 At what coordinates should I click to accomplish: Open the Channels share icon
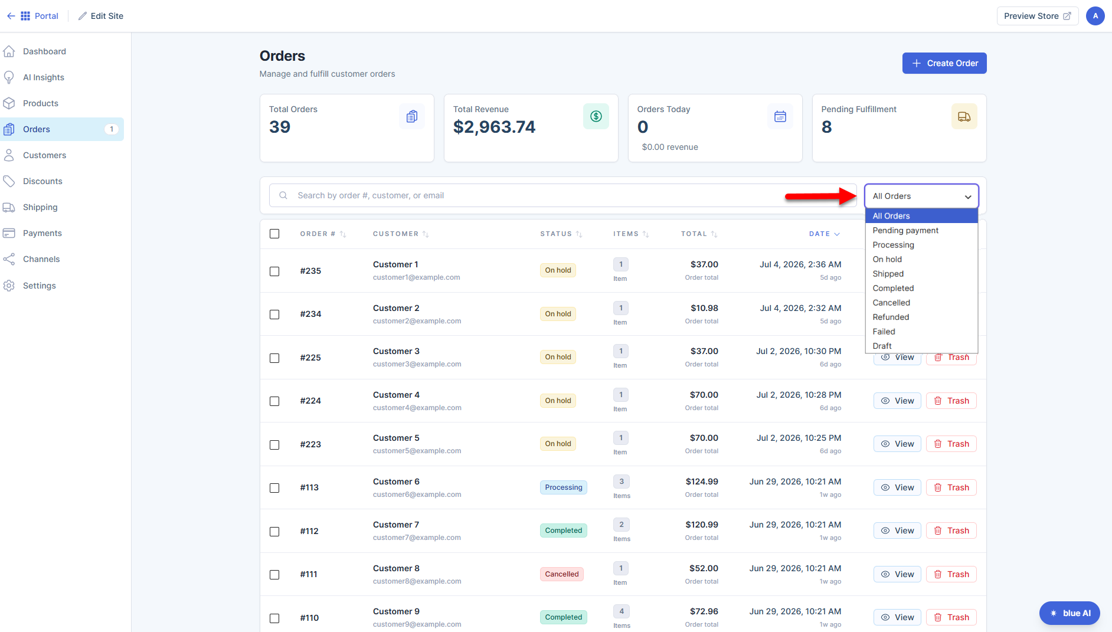tap(9, 259)
